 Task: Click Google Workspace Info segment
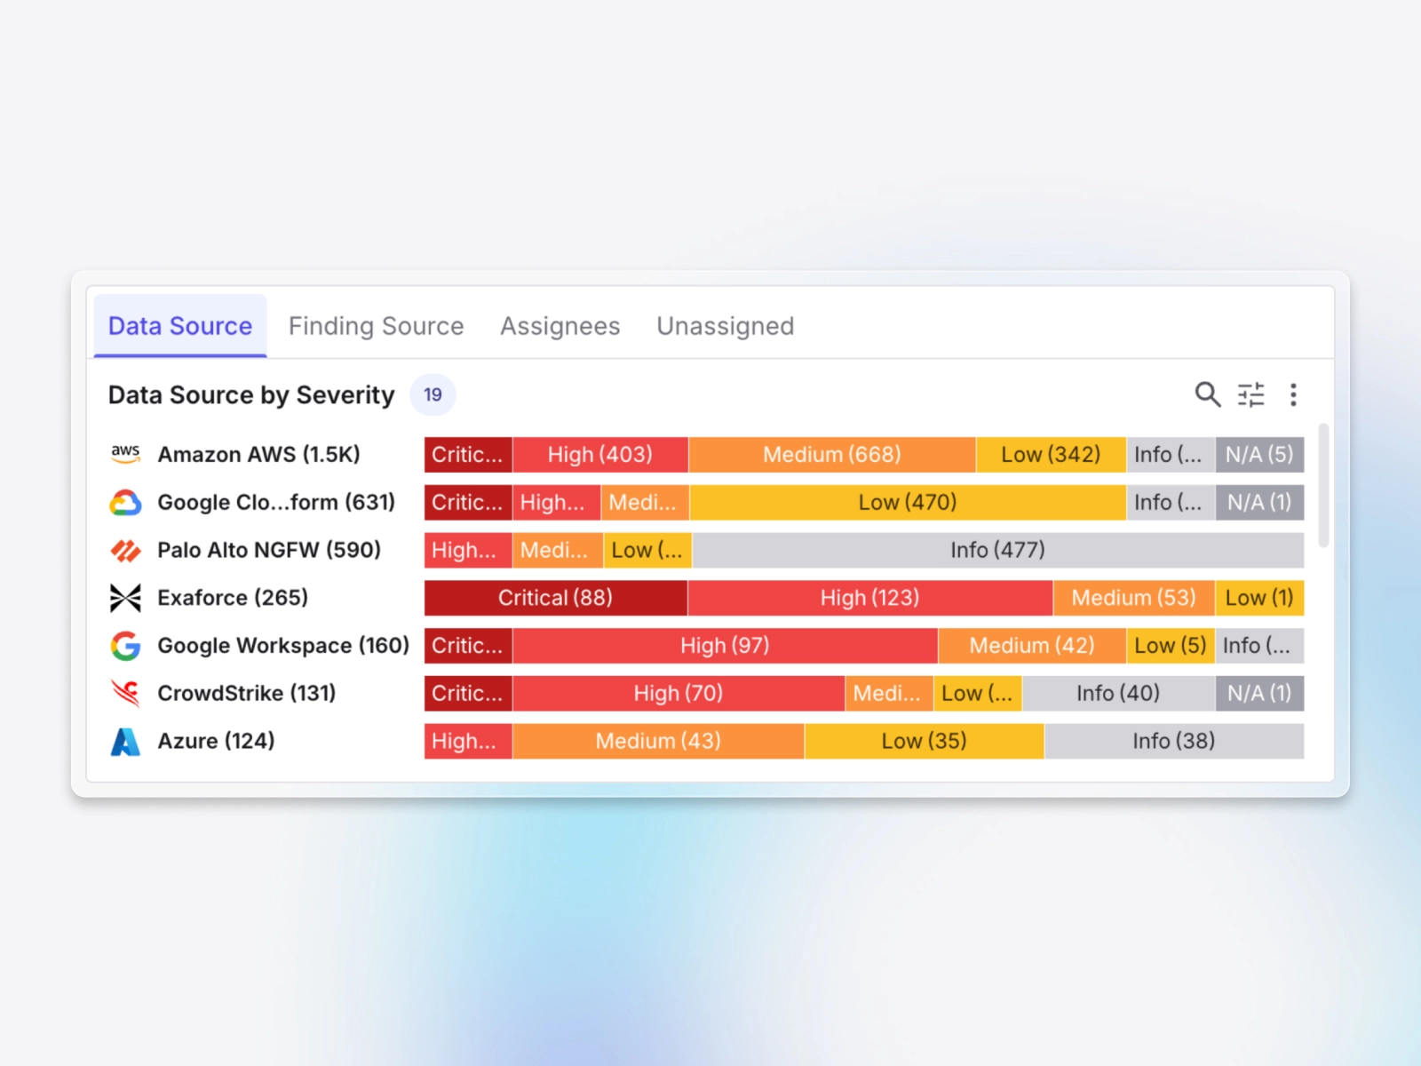(x=1259, y=646)
